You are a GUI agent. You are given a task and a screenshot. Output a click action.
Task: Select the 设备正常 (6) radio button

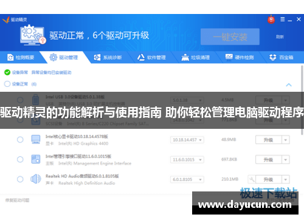(7, 84)
